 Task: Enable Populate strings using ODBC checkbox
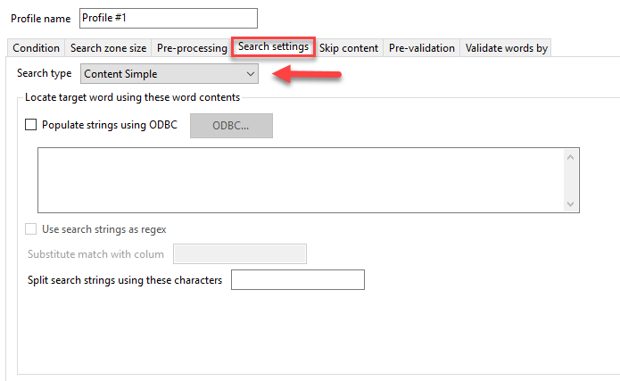tap(31, 125)
